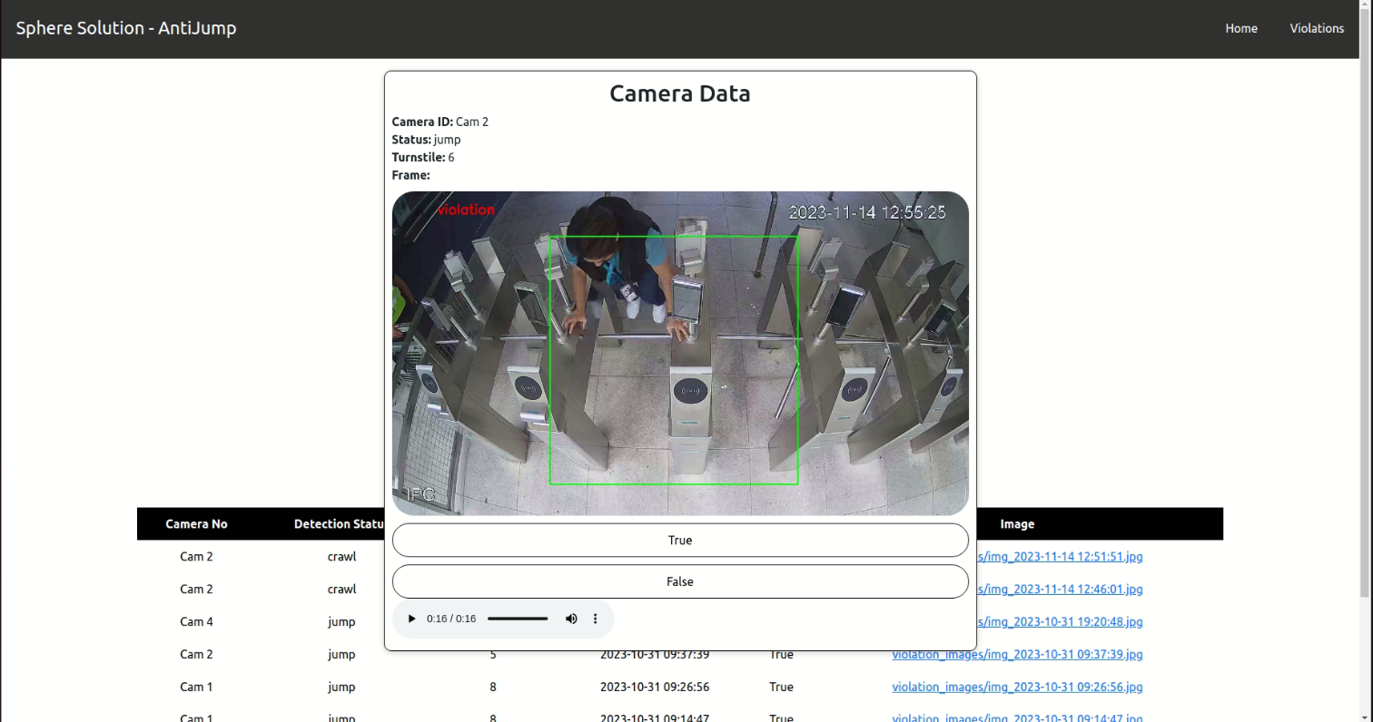Screen dimensions: 1373x722
Task: Open image link img_2023-11-14 12:46:01.jpg
Action: pos(1060,589)
